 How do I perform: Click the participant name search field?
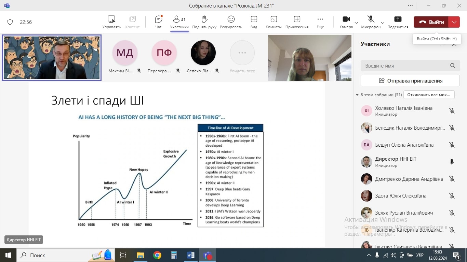pyautogui.click(x=405, y=66)
